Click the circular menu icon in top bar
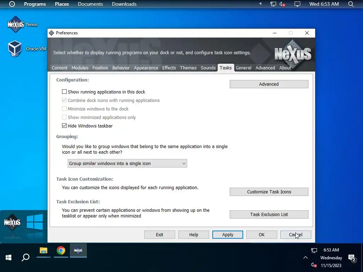This screenshot has width=363, height=272. click(12, 4)
